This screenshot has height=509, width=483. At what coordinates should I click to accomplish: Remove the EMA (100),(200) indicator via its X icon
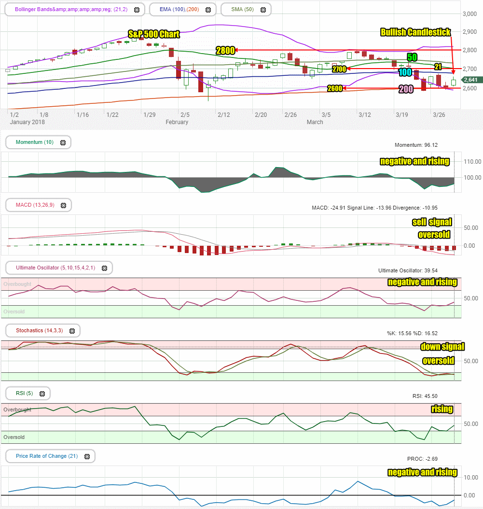point(208,10)
